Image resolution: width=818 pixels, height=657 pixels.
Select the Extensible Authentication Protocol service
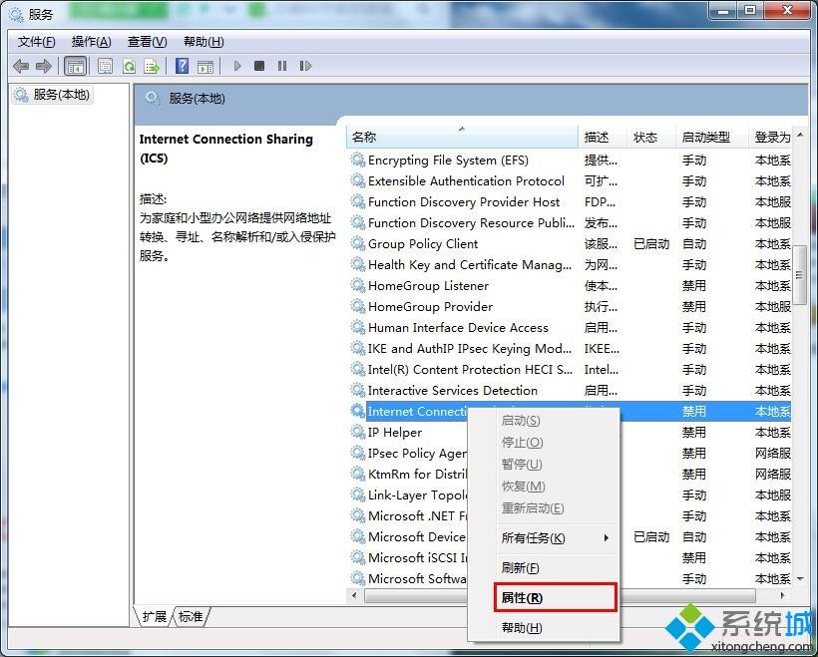coord(571,180)
